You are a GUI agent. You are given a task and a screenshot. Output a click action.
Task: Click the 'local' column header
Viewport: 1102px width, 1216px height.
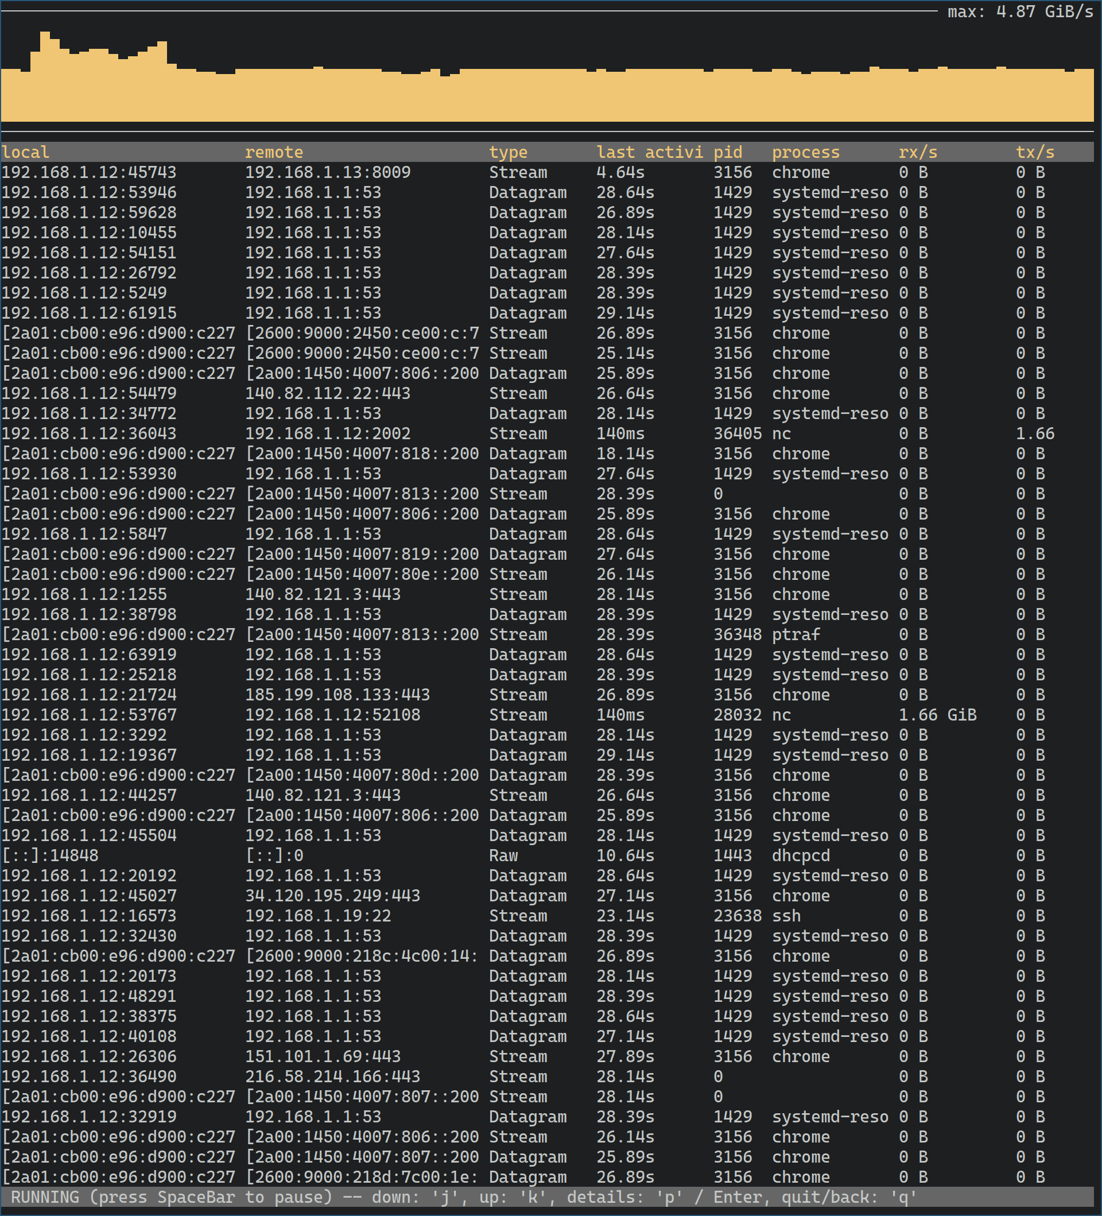tap(25, 152)
